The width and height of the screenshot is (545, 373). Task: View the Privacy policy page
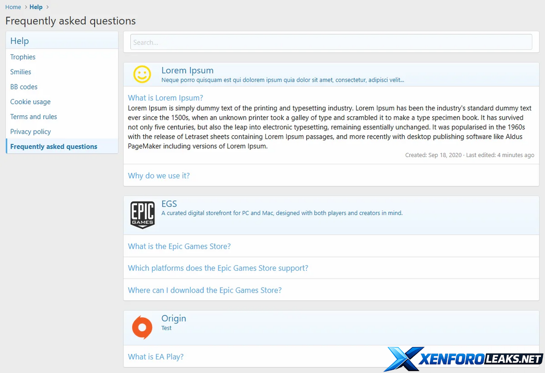pyautogui.click(x=30, y=132)
